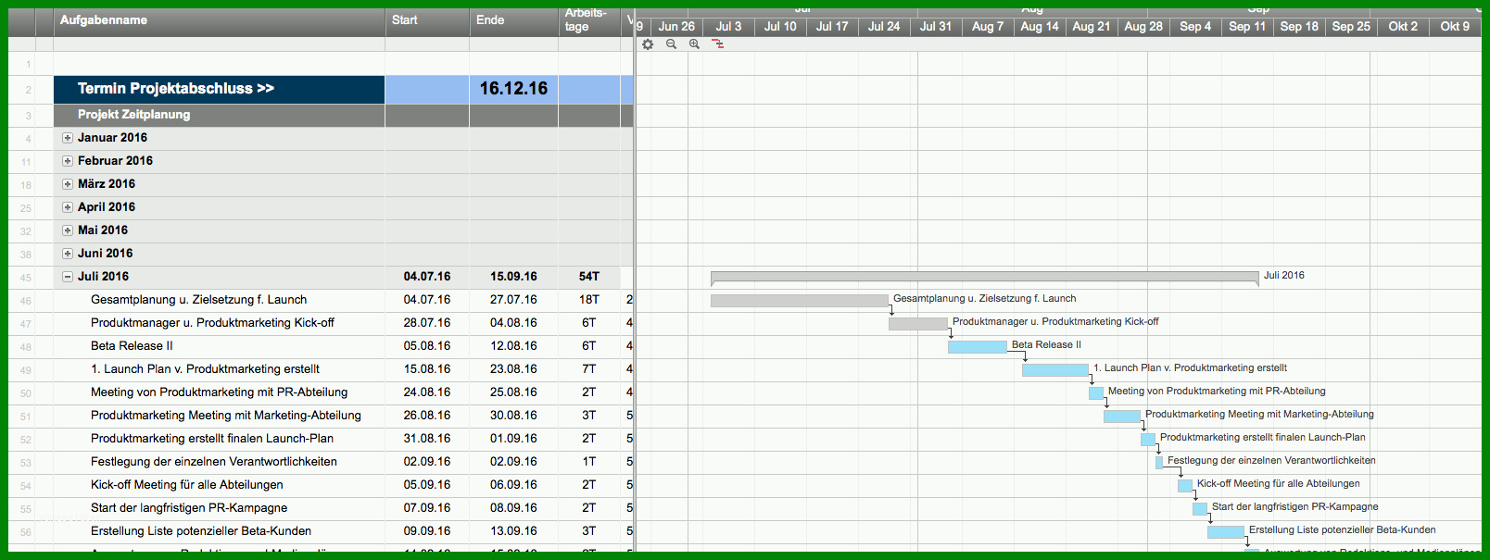Select row number 2
This screenshot has height=560, width=1490.
(26, 90)
